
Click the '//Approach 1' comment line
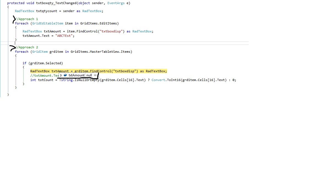26,19
